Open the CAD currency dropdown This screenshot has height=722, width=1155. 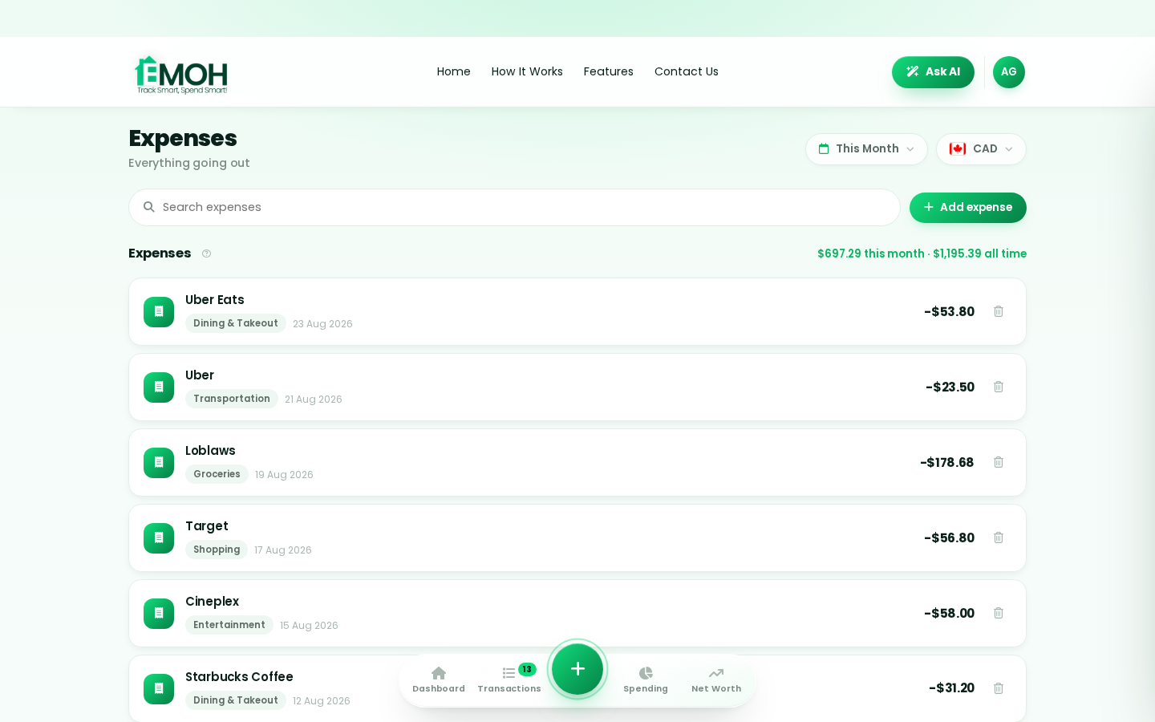981,149
